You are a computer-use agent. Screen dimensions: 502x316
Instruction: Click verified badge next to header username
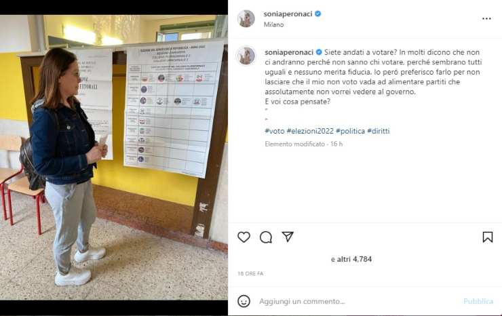click(x=318, y=14)
